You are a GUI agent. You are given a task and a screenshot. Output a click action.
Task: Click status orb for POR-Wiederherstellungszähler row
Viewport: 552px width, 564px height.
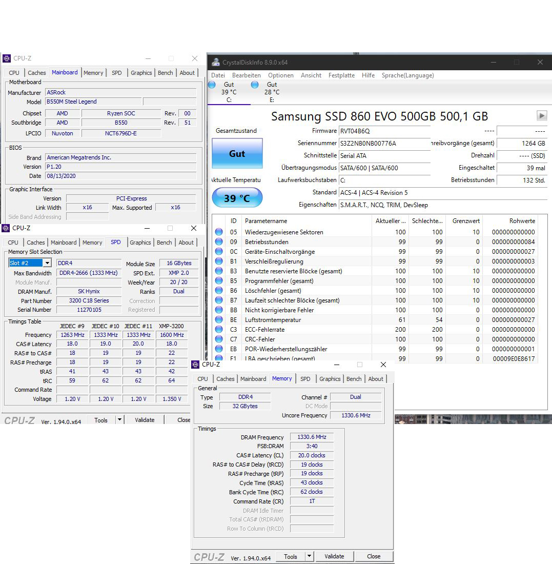[x=219, y=349]
